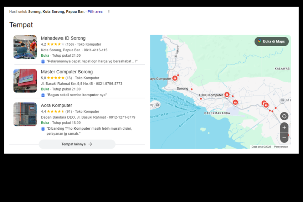Image resolution: width=303 pixels, height=202 pixels.
Task: Click the Mahadewa ID Sorong store photo
Action: click(x=25, y=47)
